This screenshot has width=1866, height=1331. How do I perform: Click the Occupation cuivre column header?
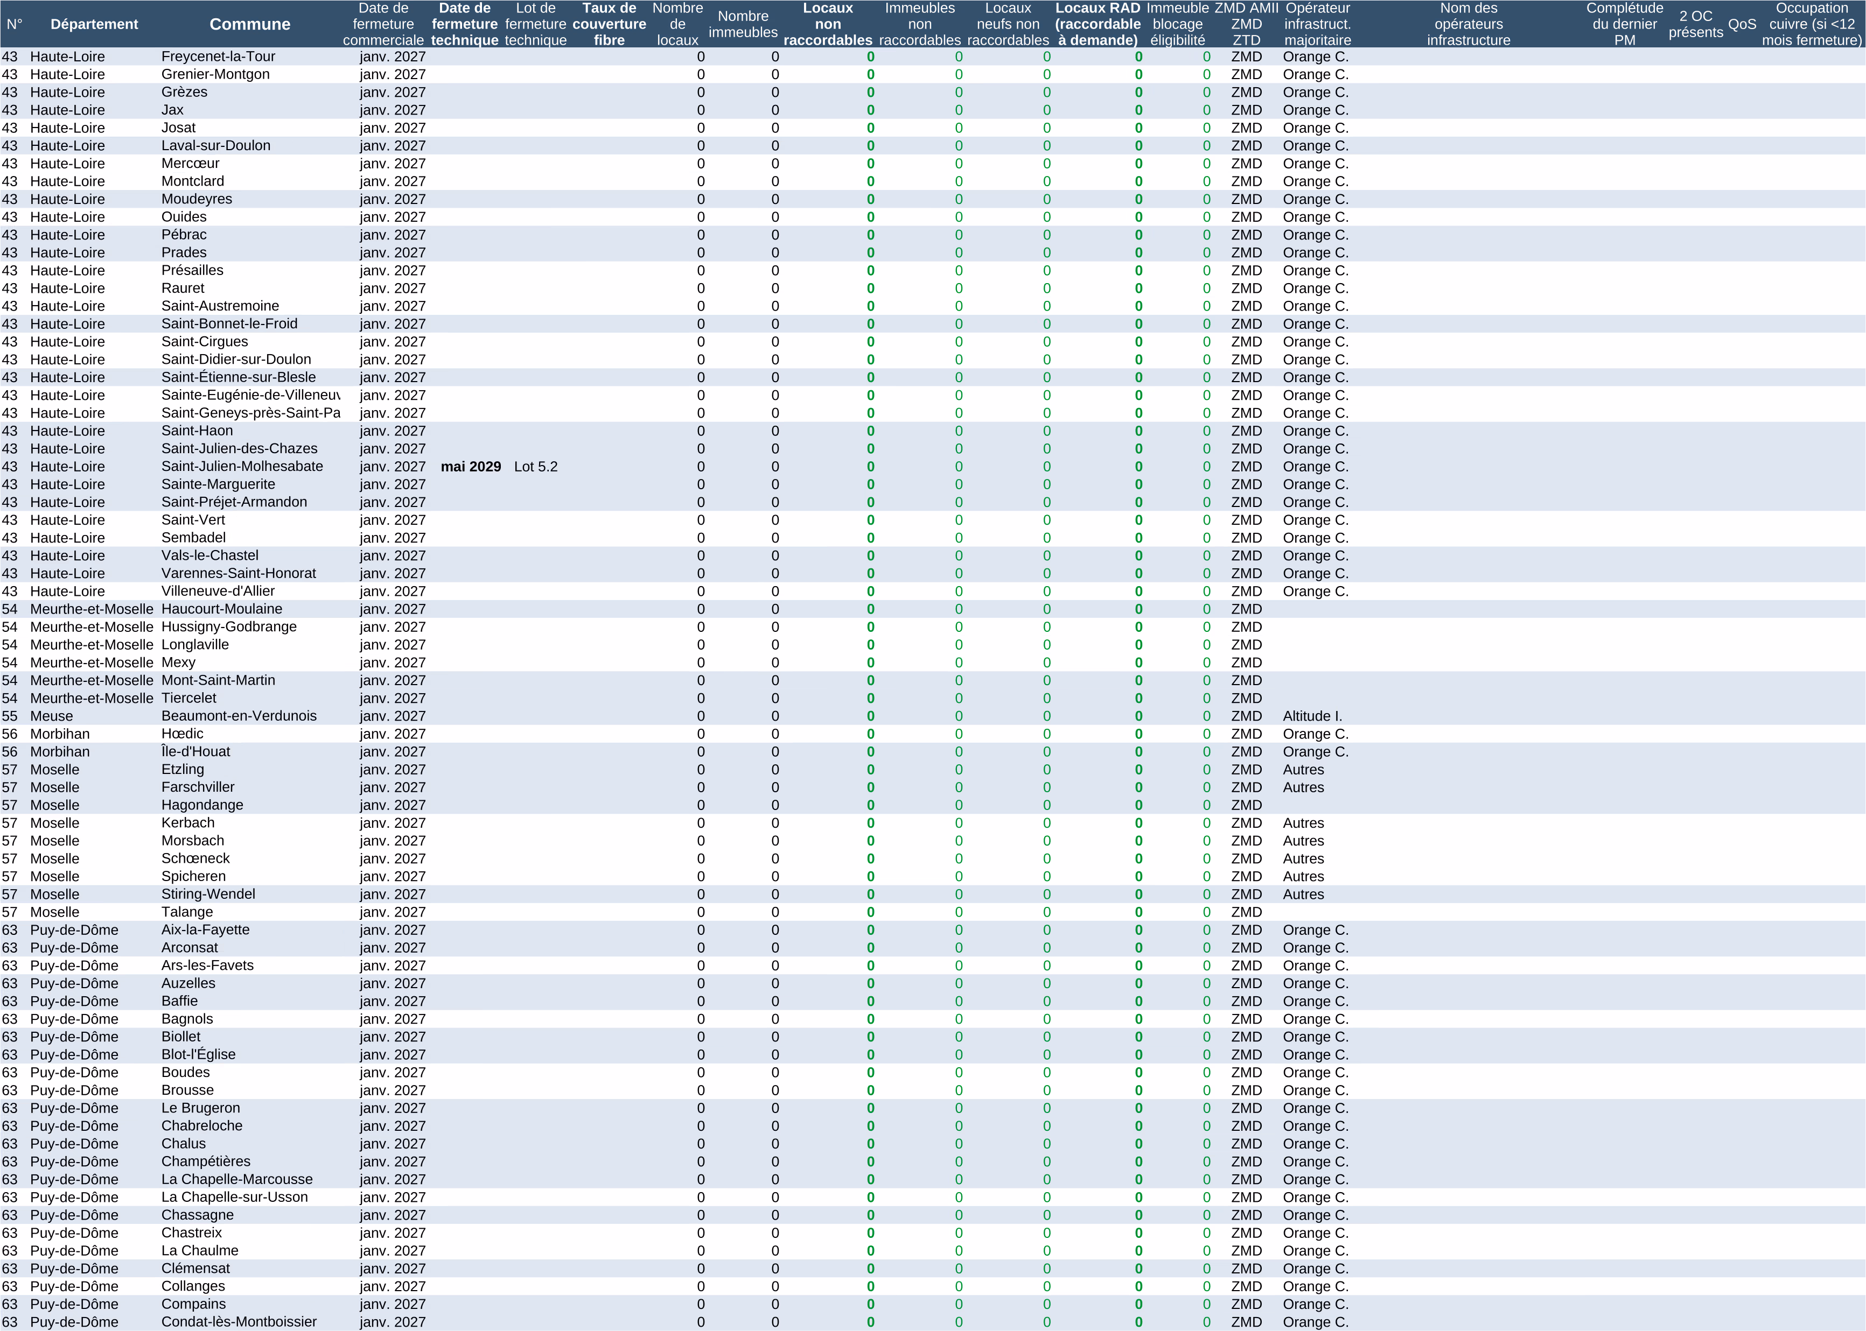click(x=1812, y=25)
